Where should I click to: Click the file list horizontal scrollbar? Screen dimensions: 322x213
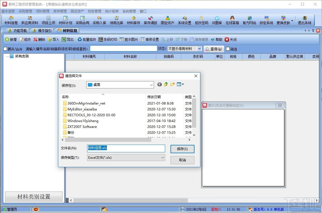(126, 140)
